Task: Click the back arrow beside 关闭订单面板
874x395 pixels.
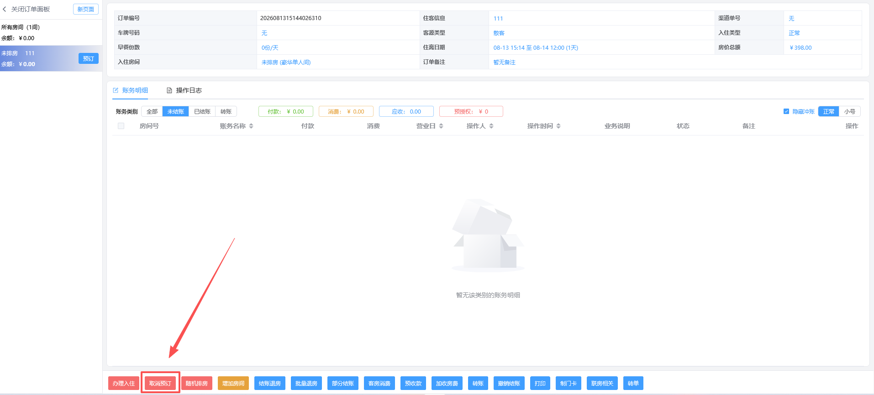Action: (5, 9)
